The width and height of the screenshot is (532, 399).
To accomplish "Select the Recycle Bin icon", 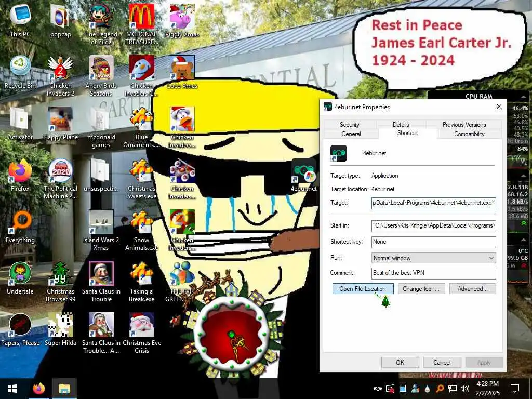I will [20, 72].
